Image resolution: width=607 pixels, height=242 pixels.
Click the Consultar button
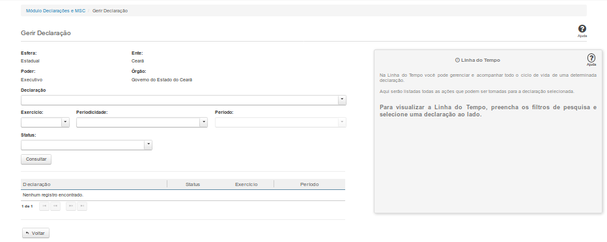pos(36,159)
